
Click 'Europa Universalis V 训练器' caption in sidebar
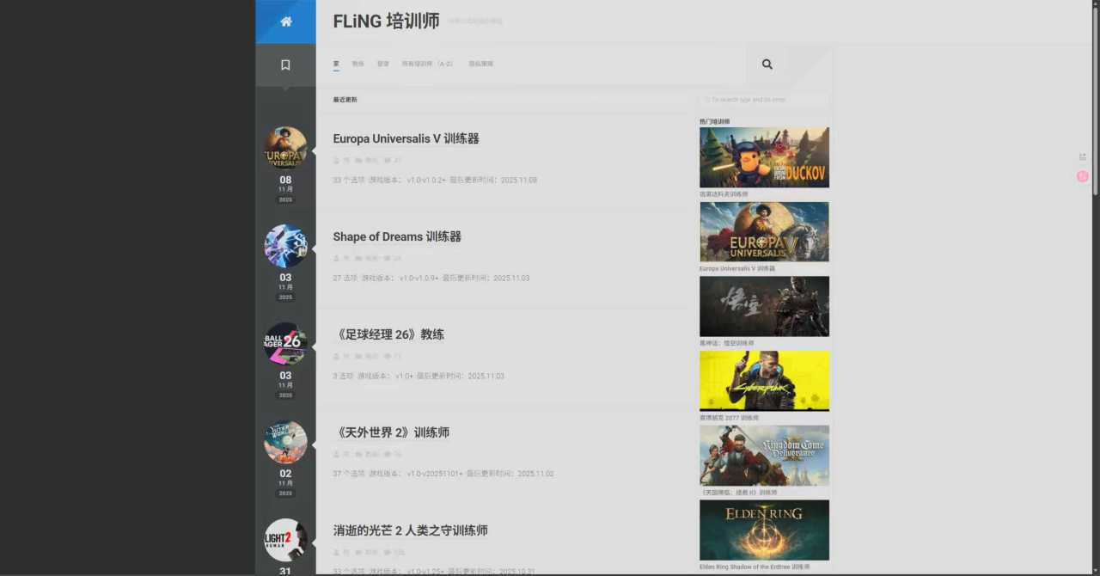coord(737,268)
